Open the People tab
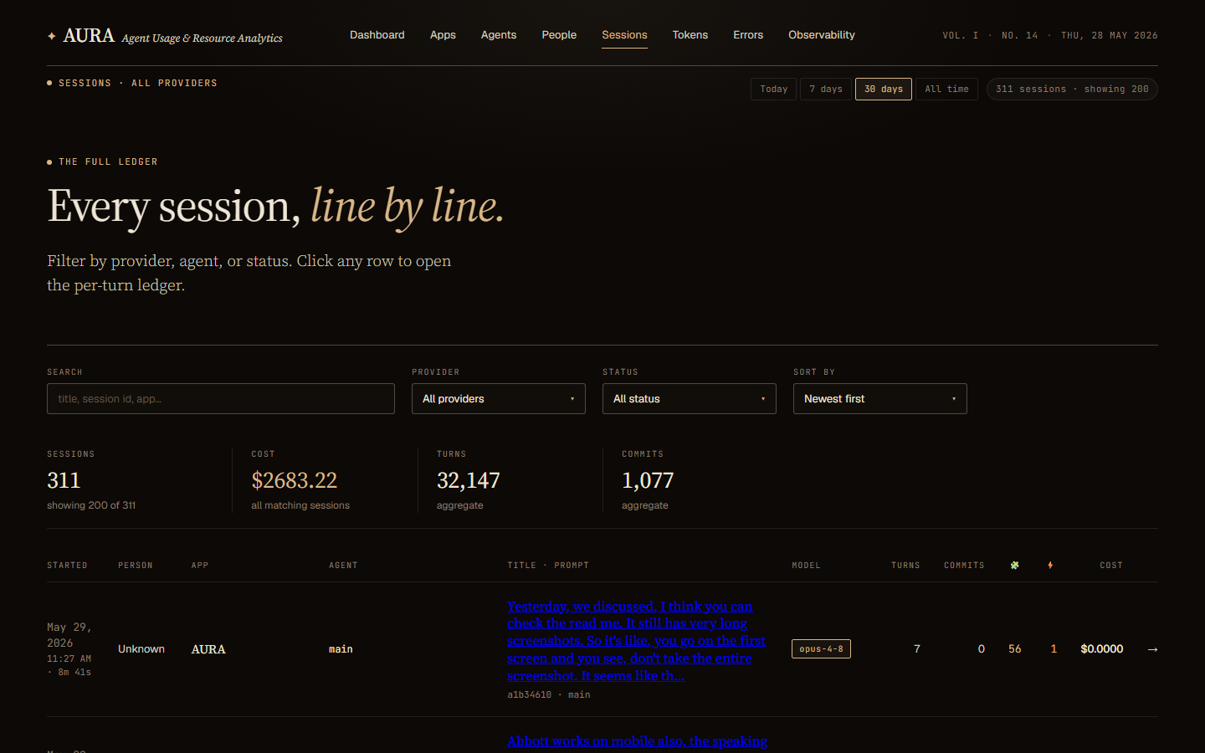This screenshot has width=1205, height=753. point(559,35)
